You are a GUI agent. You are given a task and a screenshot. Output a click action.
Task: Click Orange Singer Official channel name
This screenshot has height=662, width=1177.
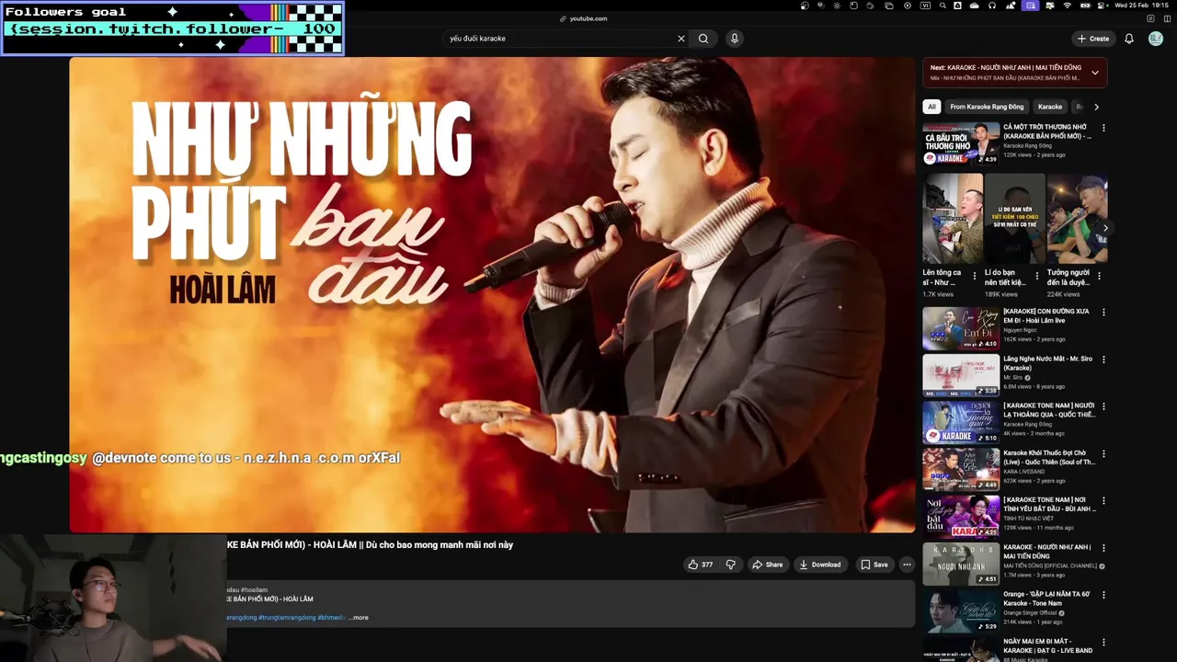pyautogui.click(x=1030, y=613)
